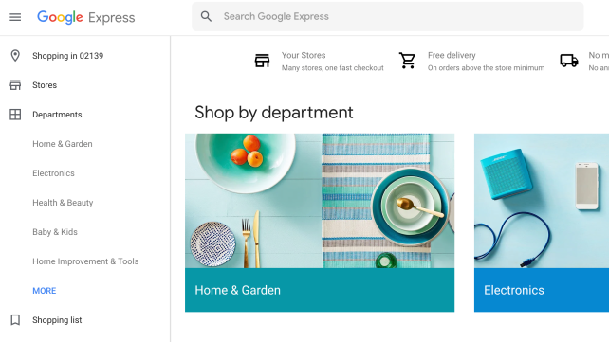The width and height of the screenshot is (609, 342).
Task: Click 'Many stores, one fast checkout' text
Action: pyautogui.click(x=332, y=68)
